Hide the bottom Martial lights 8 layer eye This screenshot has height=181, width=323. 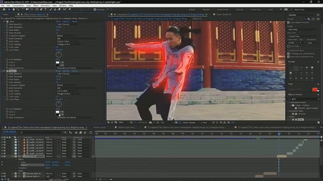[2, 176]
